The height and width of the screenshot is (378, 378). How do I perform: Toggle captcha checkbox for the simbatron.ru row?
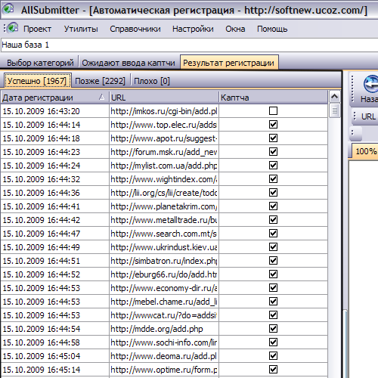tap(273, 261)
